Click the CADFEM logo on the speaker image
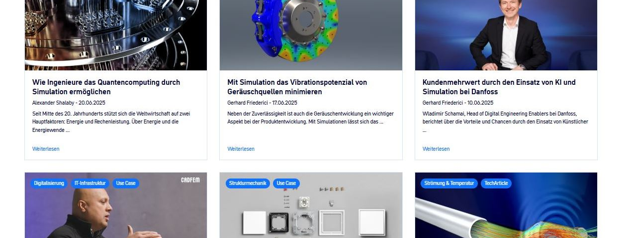626x238 pixels. (x=190, y=180)
